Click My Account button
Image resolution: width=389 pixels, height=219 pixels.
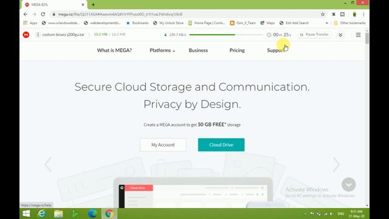[x=163, y=145]
